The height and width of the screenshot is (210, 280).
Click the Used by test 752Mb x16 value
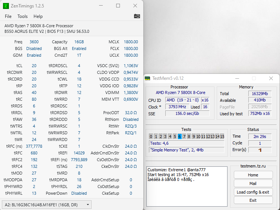[260, 113]
